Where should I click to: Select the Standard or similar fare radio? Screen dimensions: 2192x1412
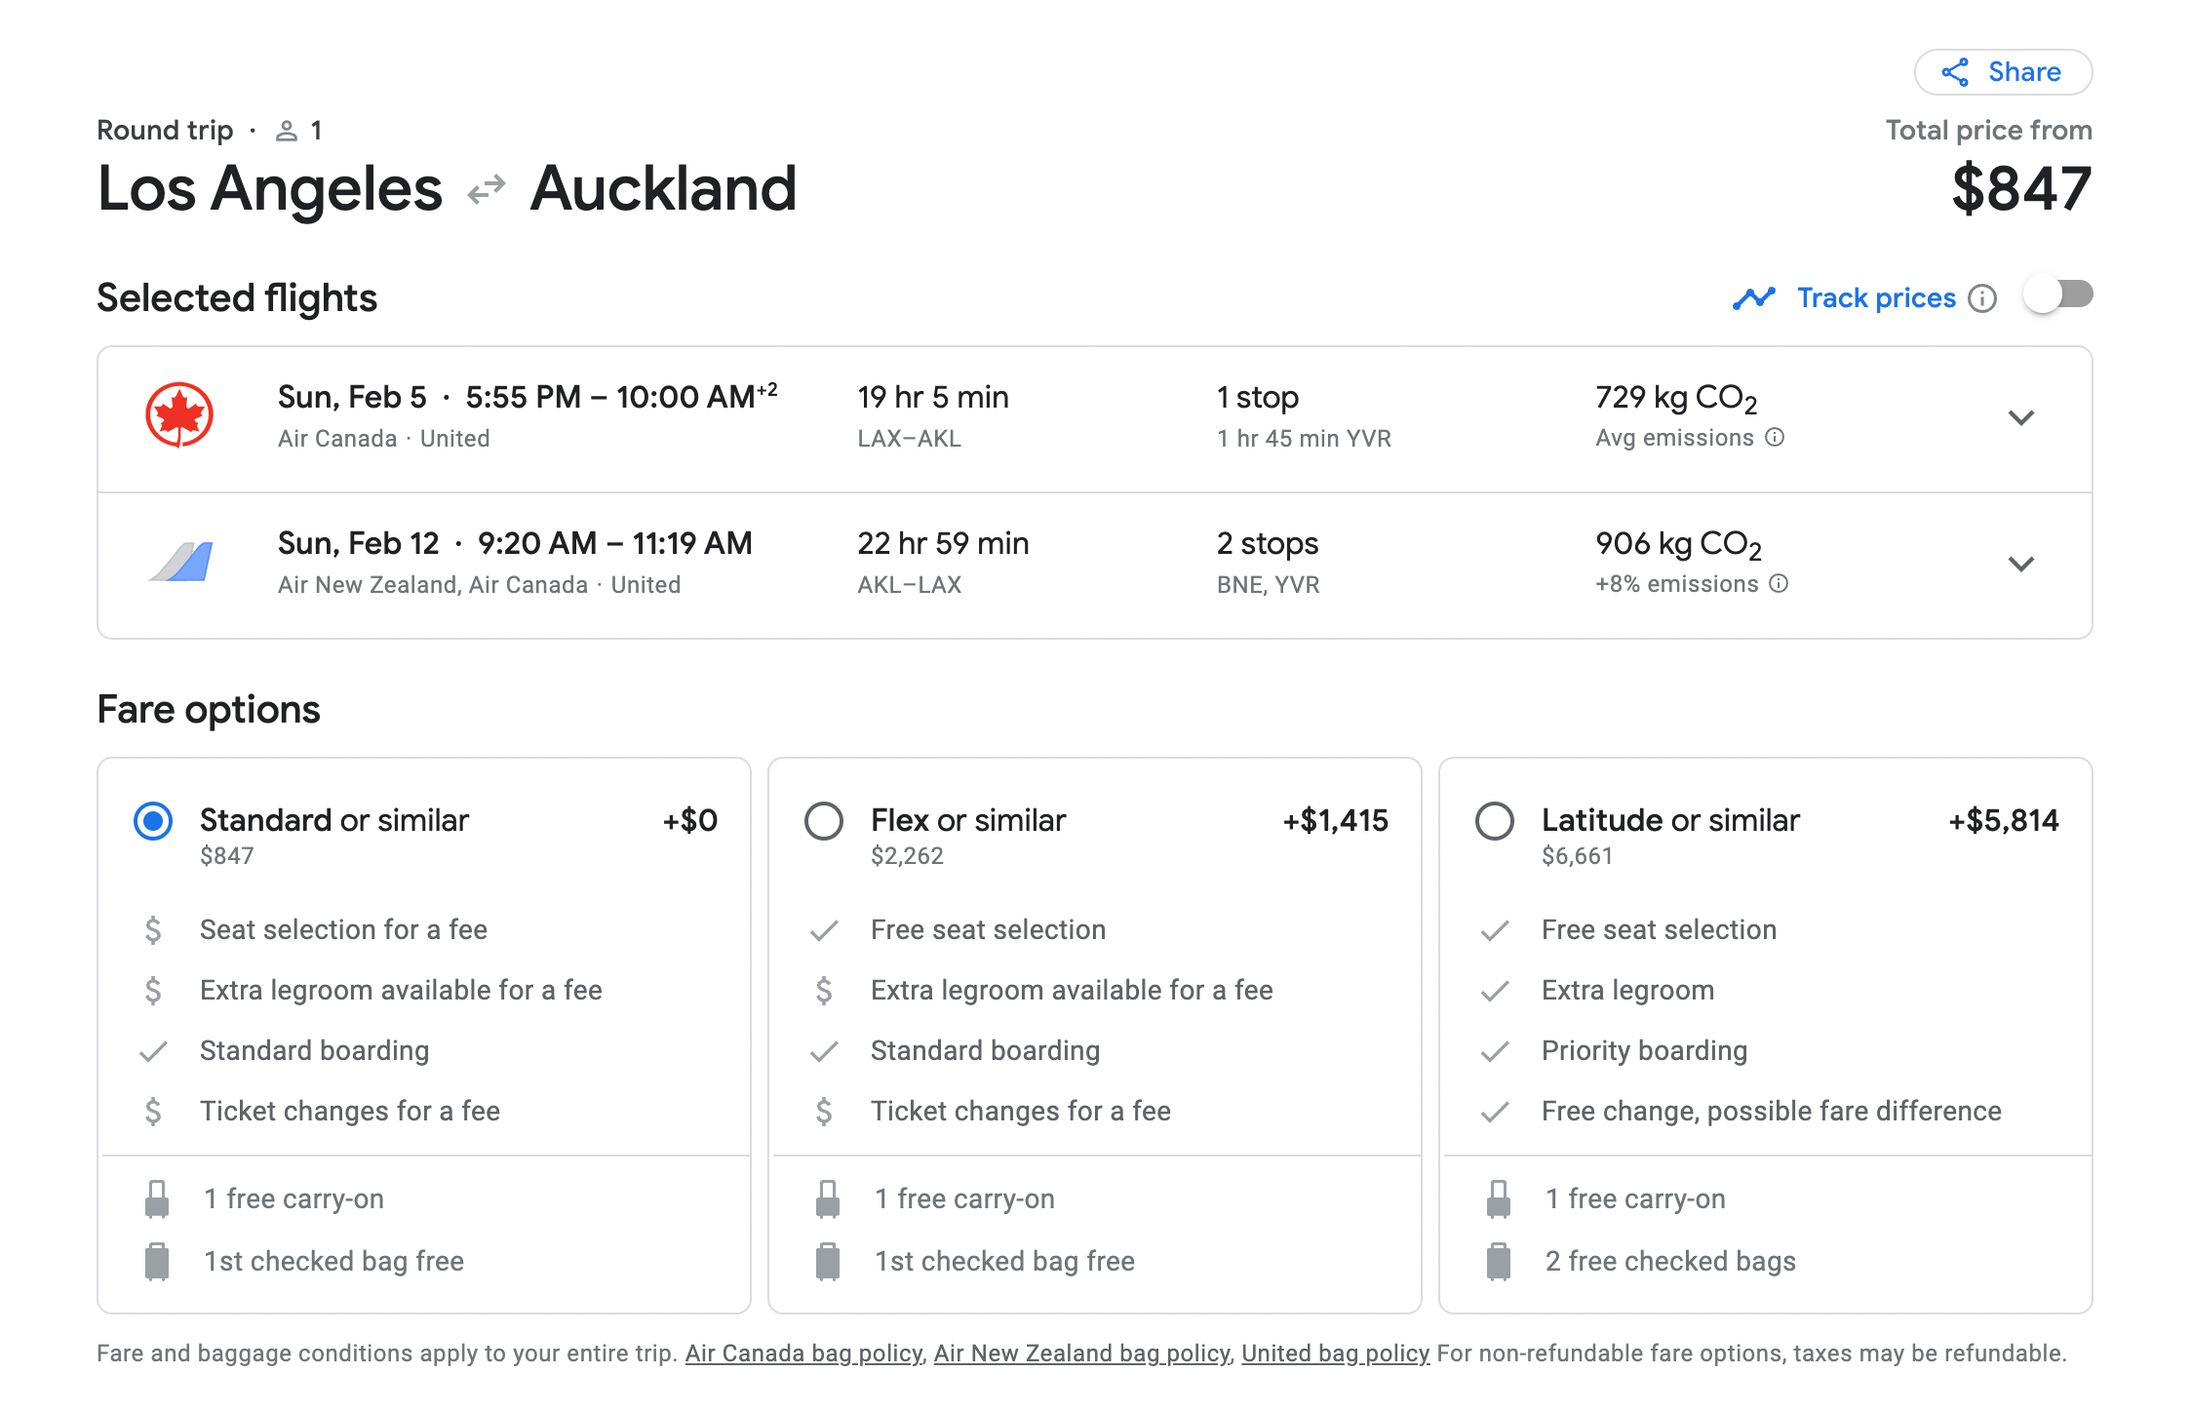click(x=153, y=821)
